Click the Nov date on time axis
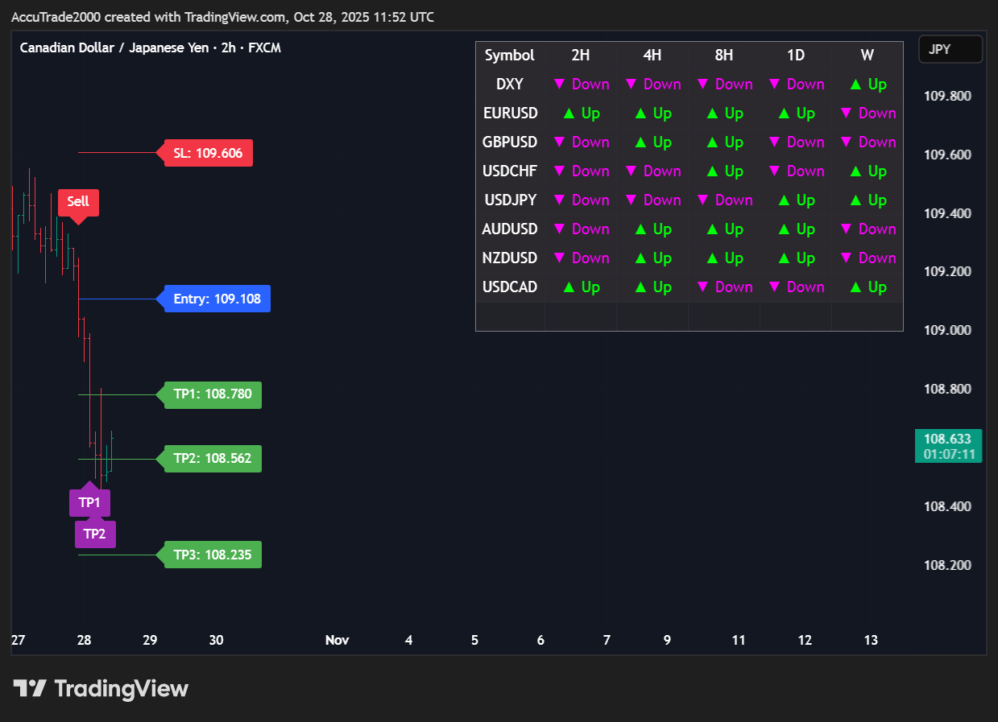This screenshot has width=998, height=722. (x=337, y=641)
